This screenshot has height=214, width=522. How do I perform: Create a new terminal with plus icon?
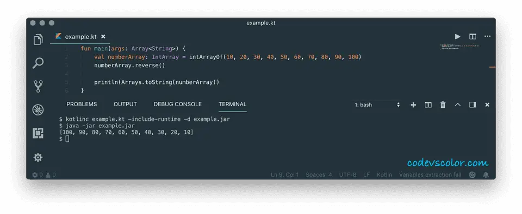coord(413,105)
